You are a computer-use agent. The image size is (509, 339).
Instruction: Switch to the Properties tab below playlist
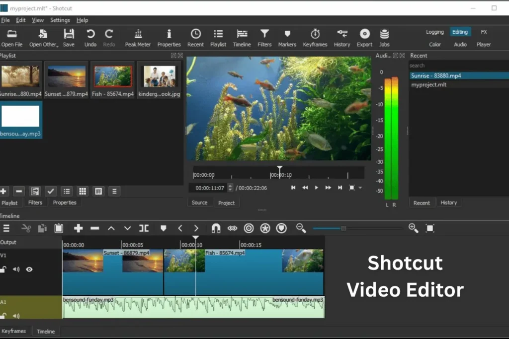(65, 203)
